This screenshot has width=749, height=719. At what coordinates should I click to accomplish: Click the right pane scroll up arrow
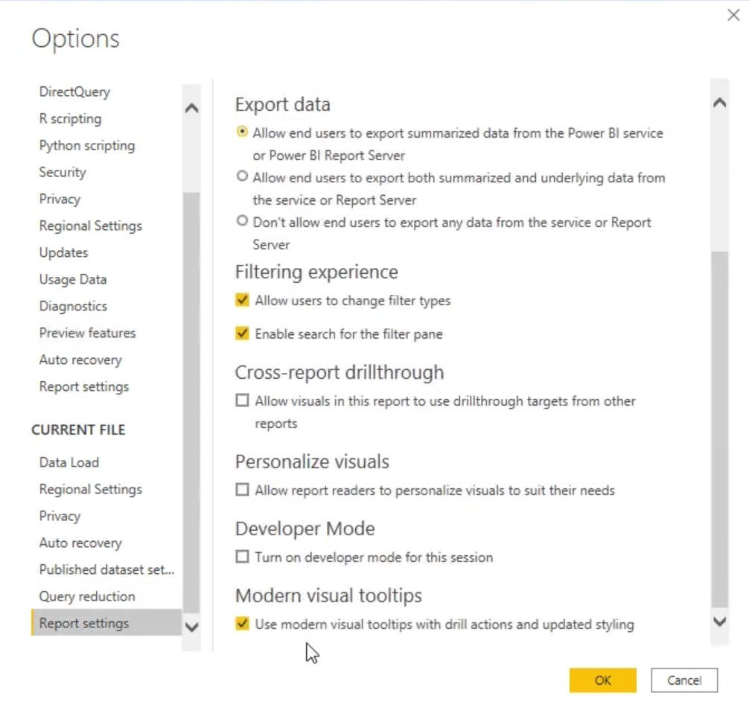click(x=719, y=103)
